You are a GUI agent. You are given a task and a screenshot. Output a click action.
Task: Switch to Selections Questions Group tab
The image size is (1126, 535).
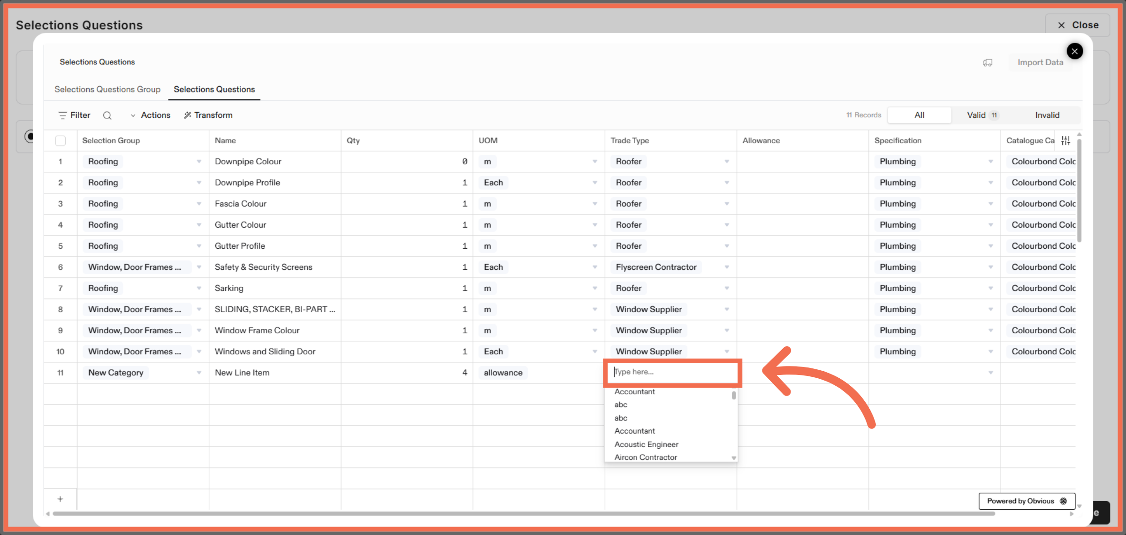[x=107, y=89]
